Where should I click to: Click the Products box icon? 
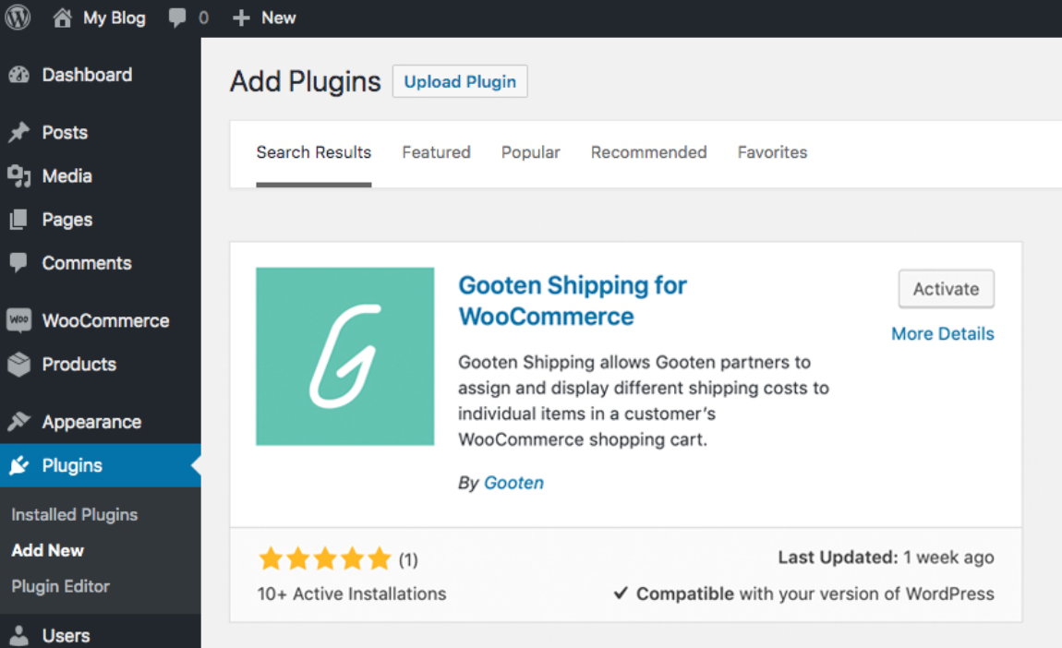(x=18, y=365)
